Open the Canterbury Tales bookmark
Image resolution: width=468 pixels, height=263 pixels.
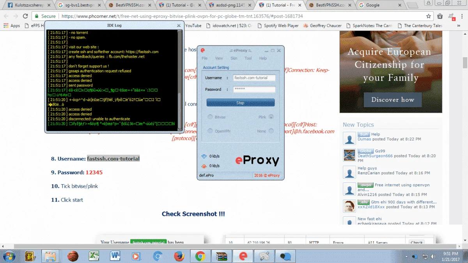coord(420,26)
